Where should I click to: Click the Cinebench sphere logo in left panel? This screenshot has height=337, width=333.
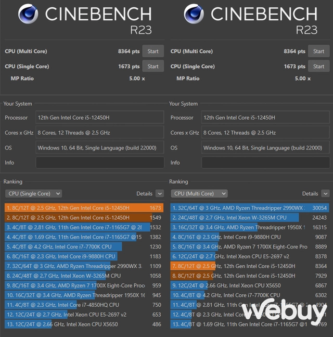click(x=28, y=14)
